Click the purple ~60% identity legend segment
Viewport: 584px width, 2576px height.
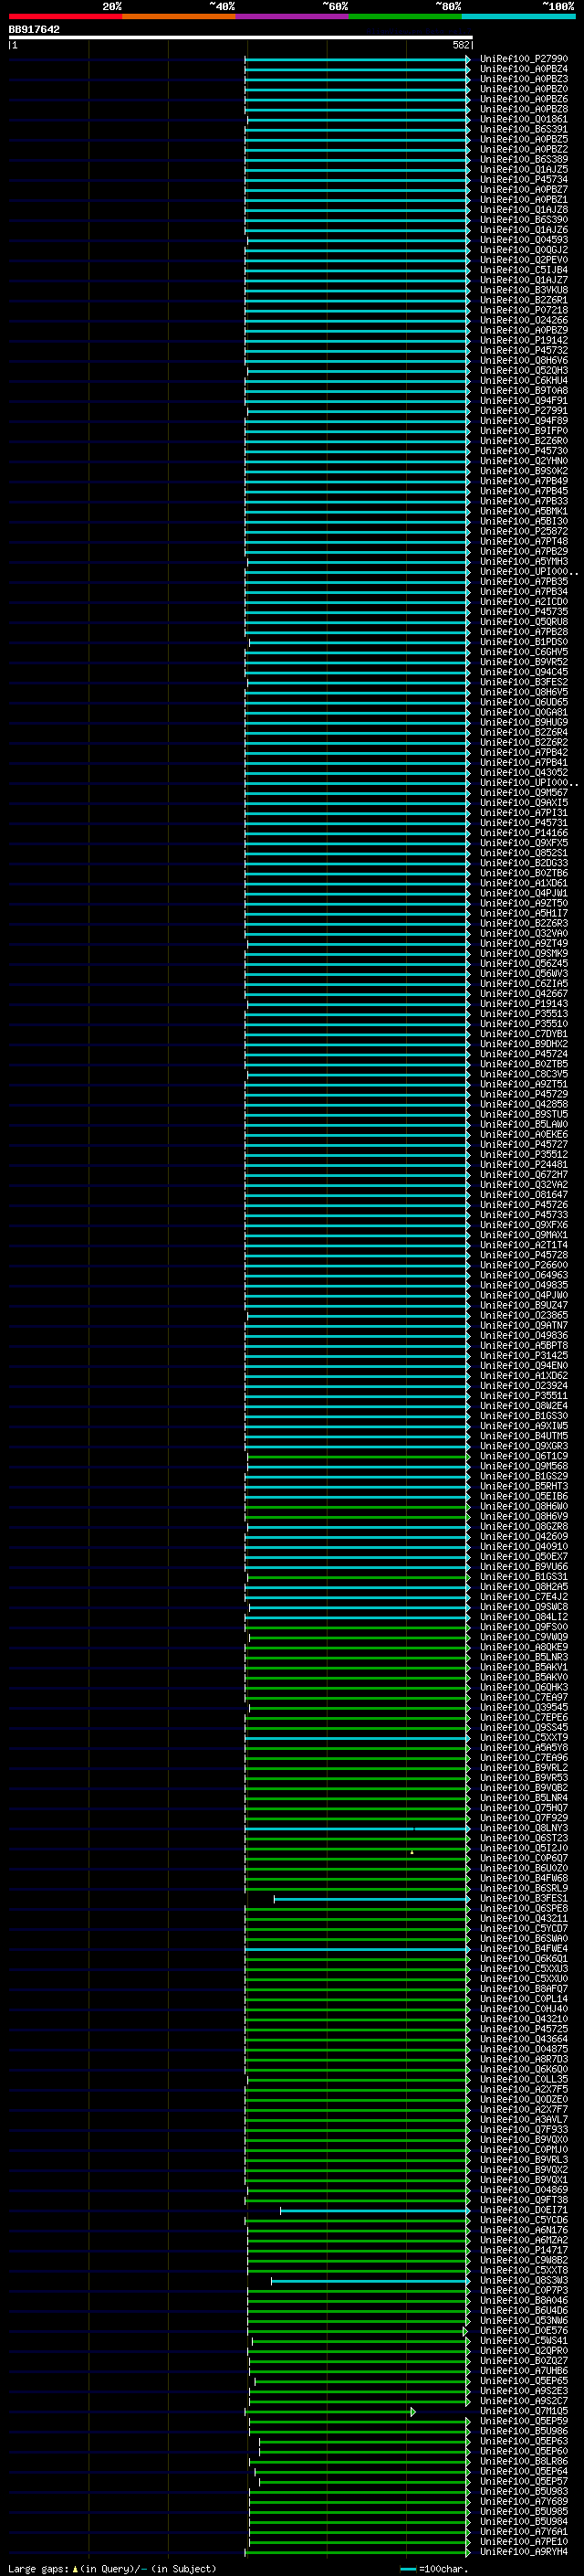[x=293, y=16]
